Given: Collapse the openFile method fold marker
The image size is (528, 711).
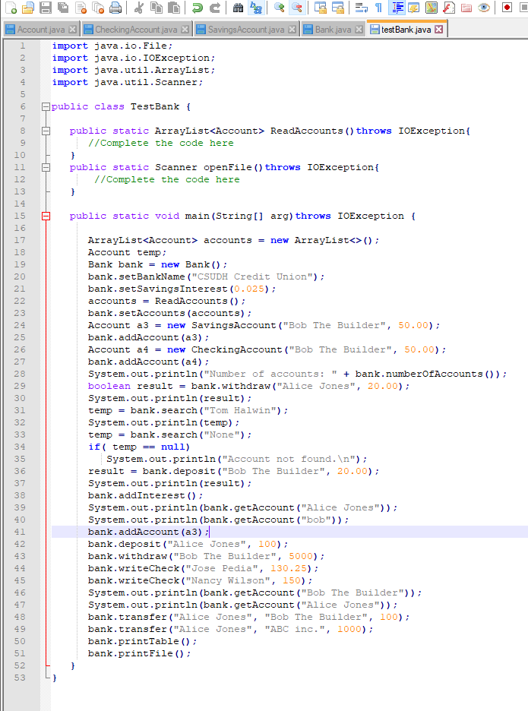Looking at the screenshot, I should tap(46, 167).
